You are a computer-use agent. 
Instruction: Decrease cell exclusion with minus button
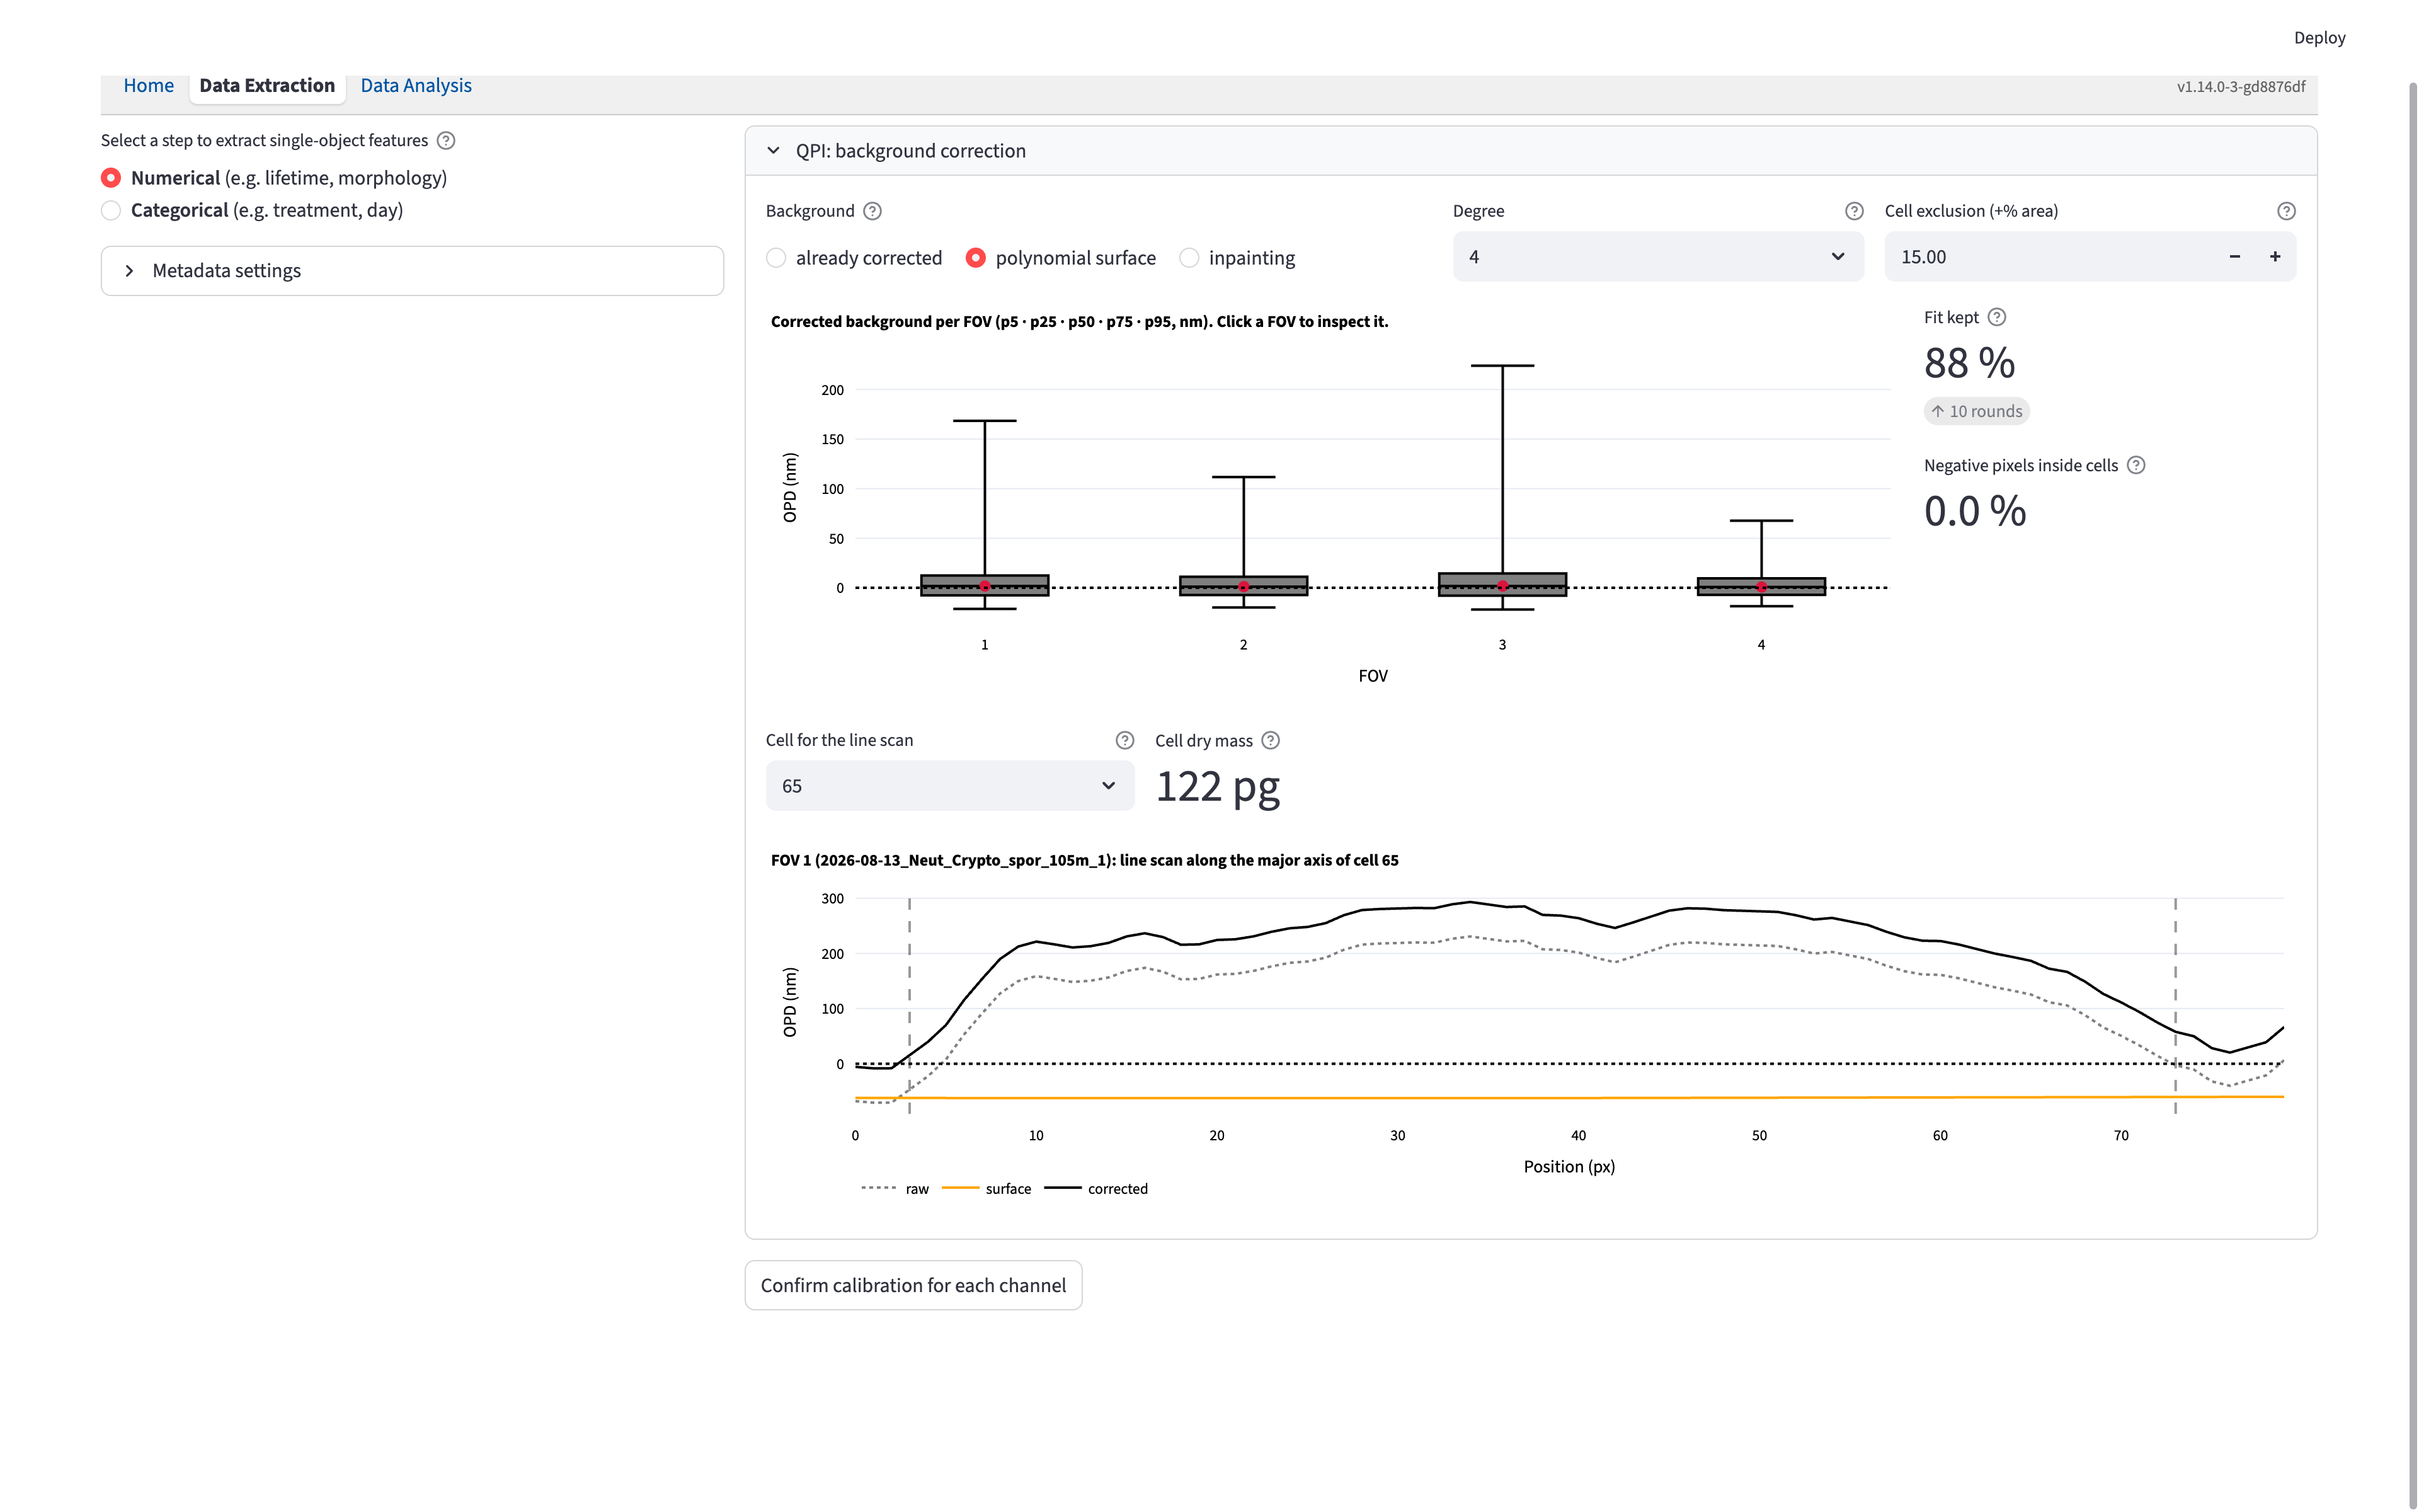(2234, 257)
